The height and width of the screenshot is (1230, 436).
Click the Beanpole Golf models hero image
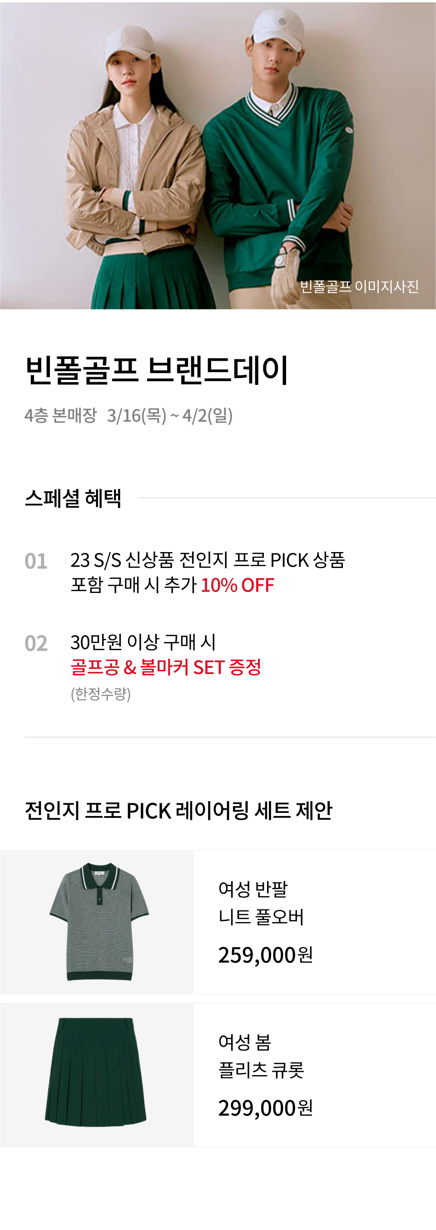218,156
